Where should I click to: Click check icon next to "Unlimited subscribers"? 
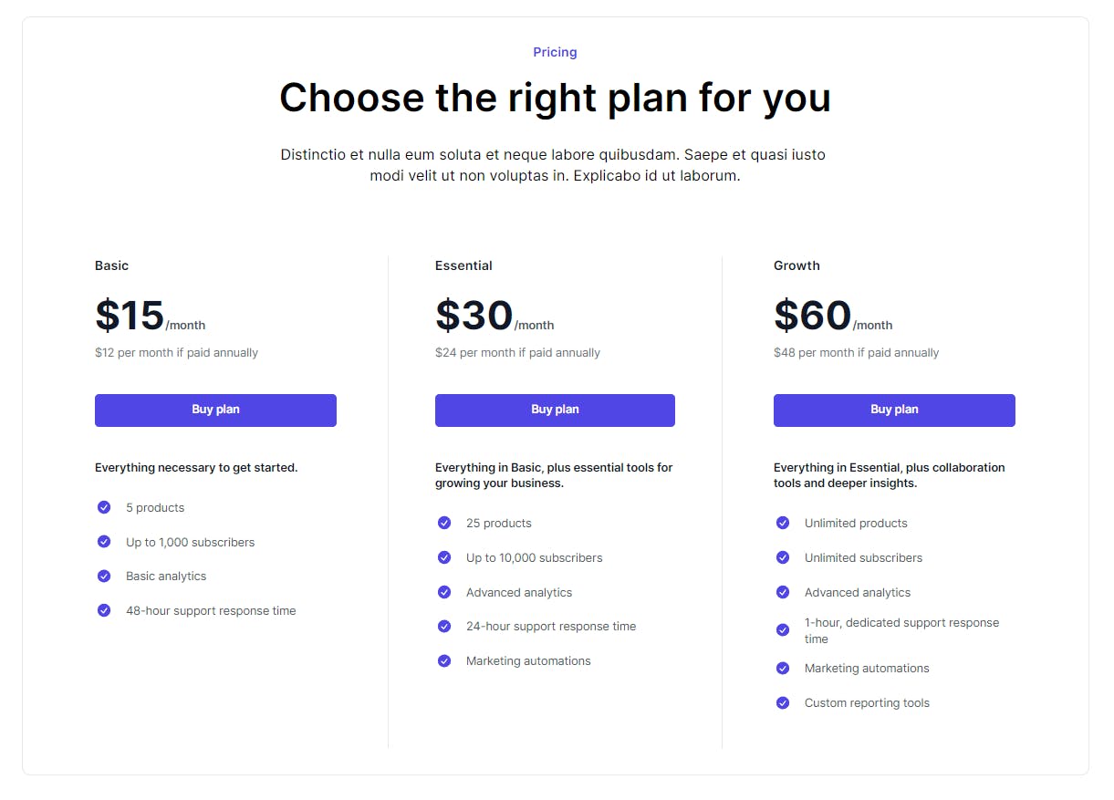[783, 557]
